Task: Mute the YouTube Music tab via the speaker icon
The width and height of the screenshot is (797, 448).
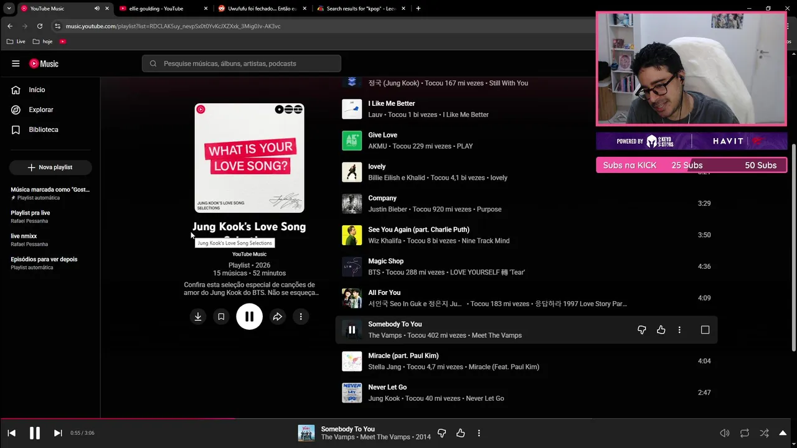Action: [97, 9]
